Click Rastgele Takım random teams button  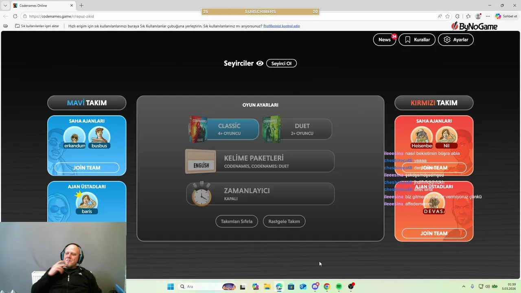284,221
